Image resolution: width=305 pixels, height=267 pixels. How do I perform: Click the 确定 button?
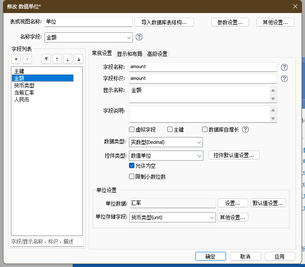pos(210,256)
